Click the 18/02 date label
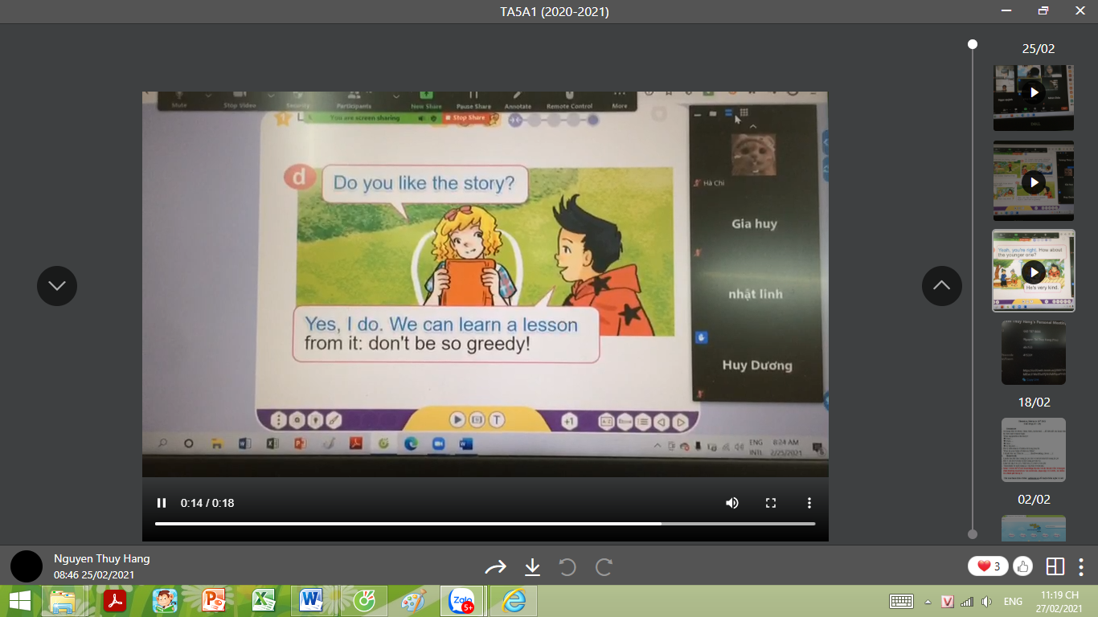 point(1034,402)
